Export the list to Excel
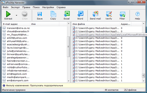The image size is (147, 93). point(67,15)
